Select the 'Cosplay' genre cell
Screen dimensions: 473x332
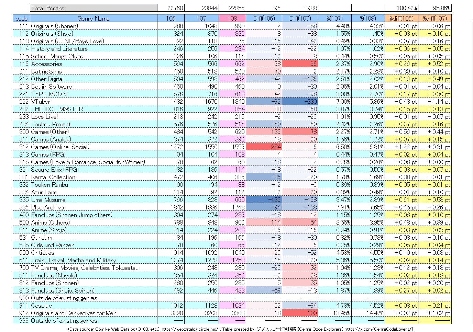93,306
